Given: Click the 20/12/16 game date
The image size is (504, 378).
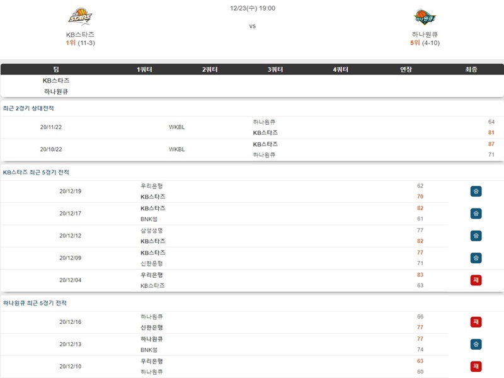Looking at the screenshot, I should [x=71, y=322].
